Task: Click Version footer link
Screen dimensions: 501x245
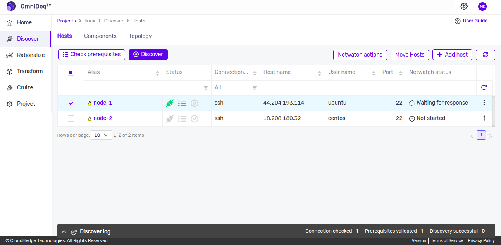Action: (x=419, y=240)
